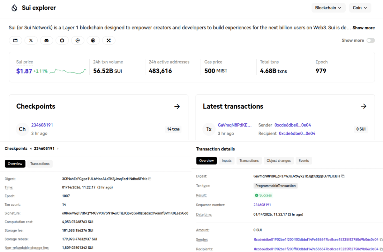Copy the checkpoint digest using its copy icon
The image size is (383, 252).
(x=150, y=179)
